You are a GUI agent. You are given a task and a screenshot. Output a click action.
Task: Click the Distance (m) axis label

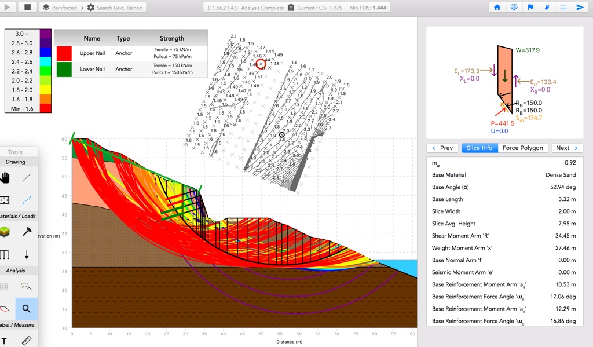(x=290, y=342)
